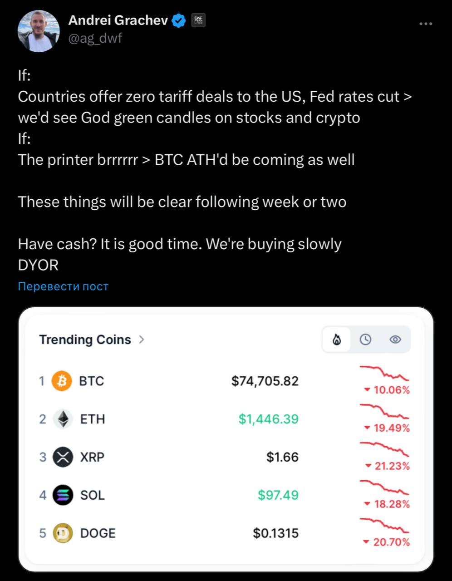Click the blue verified badge icon
The image size is (452, 581).
179,20
